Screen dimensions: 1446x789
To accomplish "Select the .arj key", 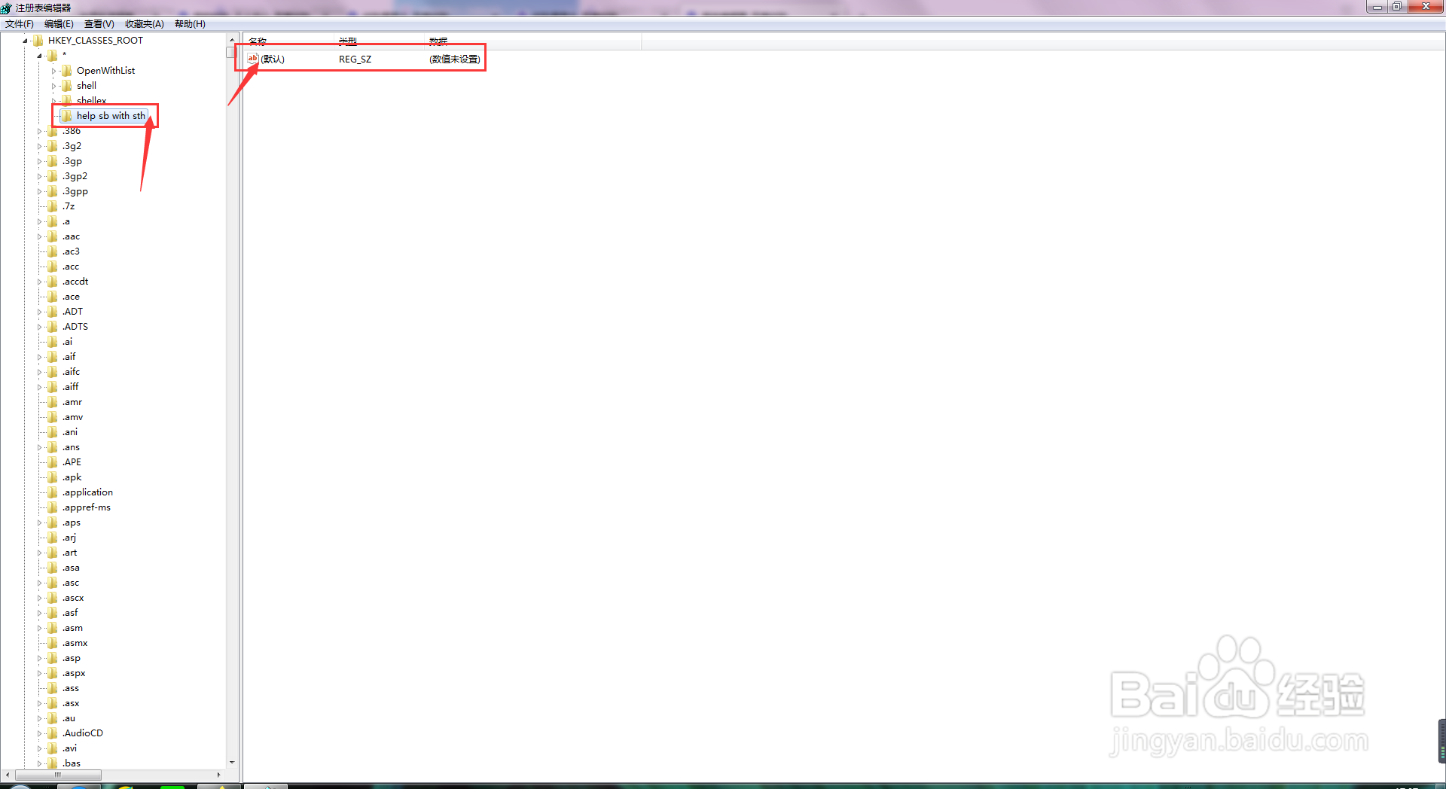I will pyautogui.click(x=69, y=538).
